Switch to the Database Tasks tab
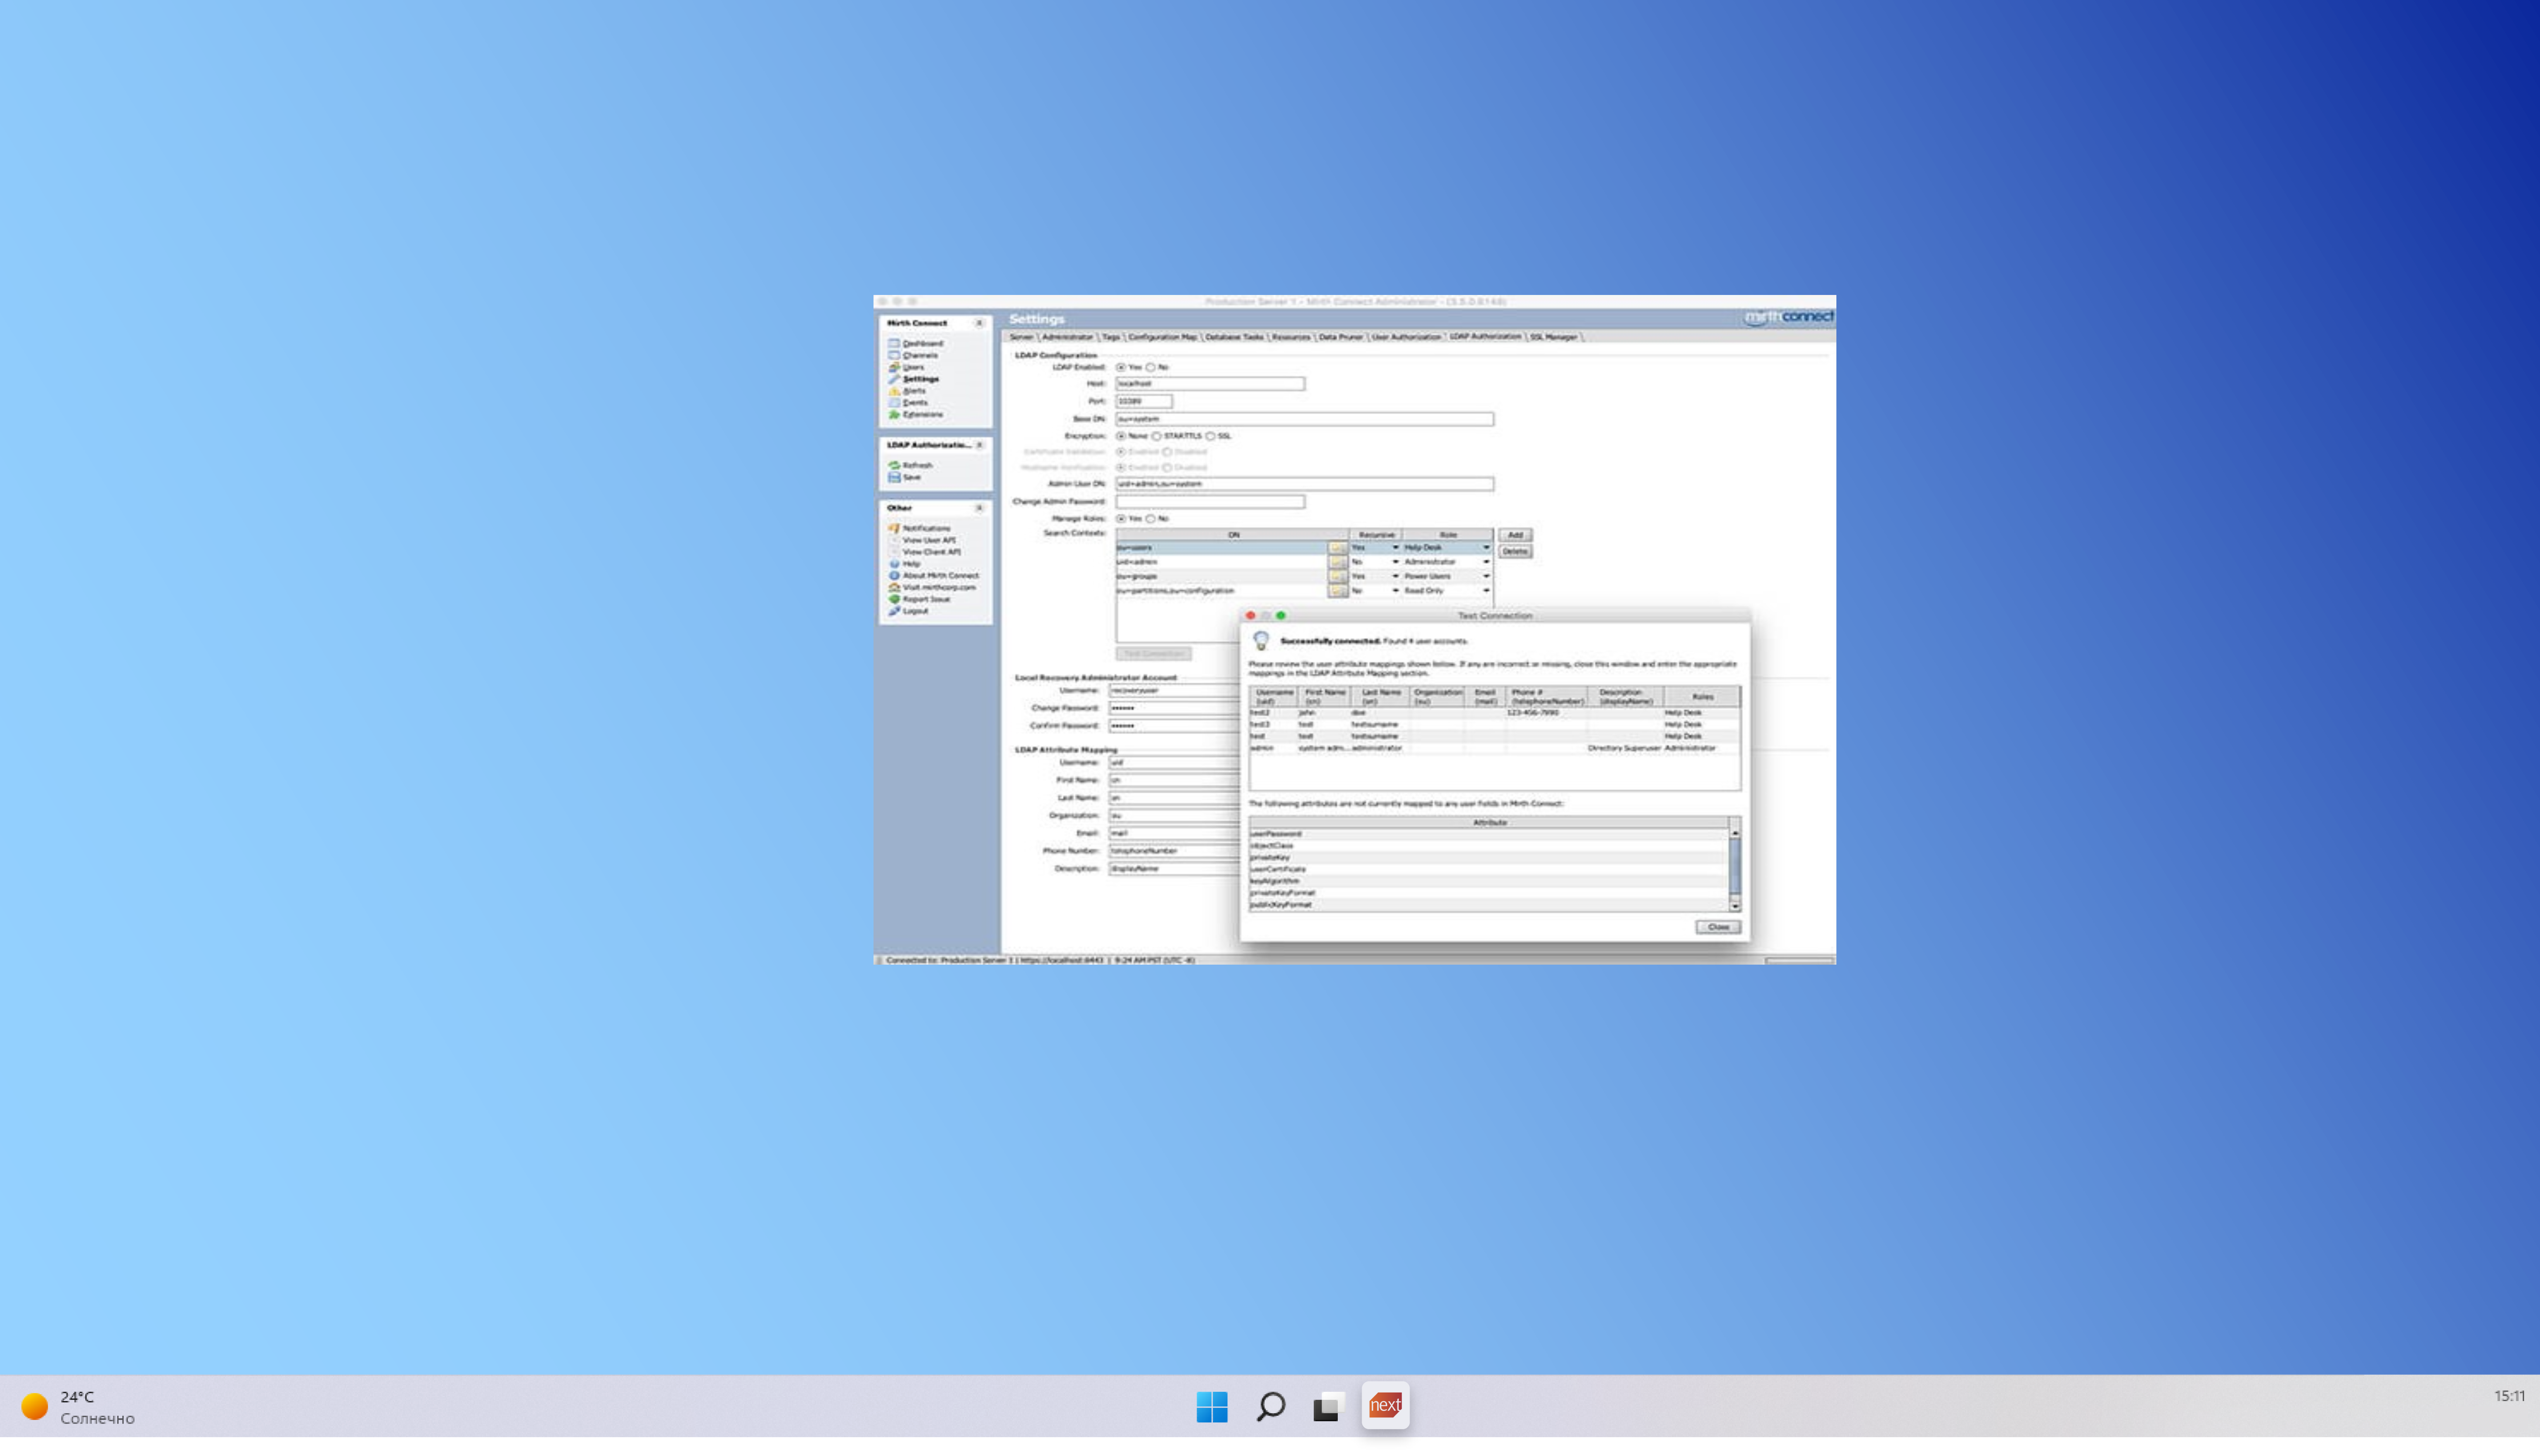 1234,337
